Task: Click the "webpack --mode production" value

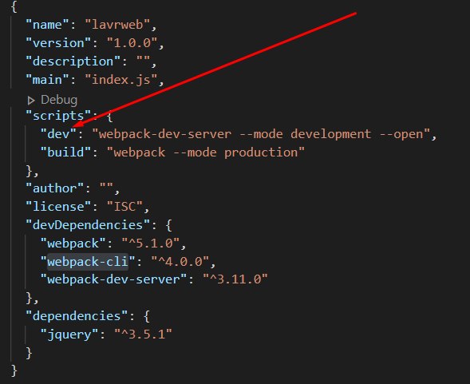Action: pos(205,152)
